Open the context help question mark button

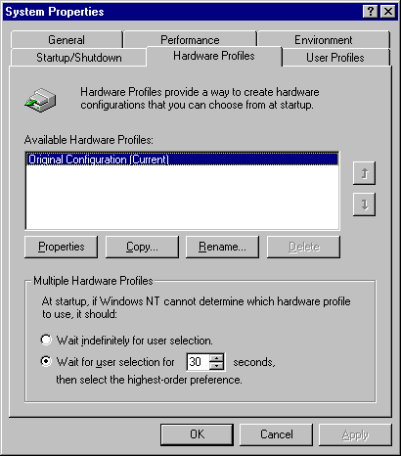pos(371,12)
